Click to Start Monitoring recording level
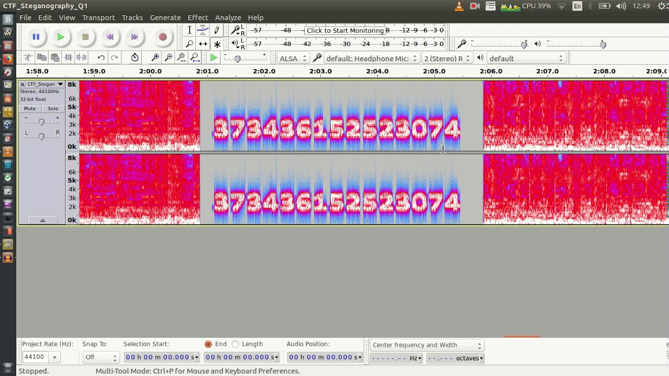Screen dimensions: 669x376 point(345,30)
